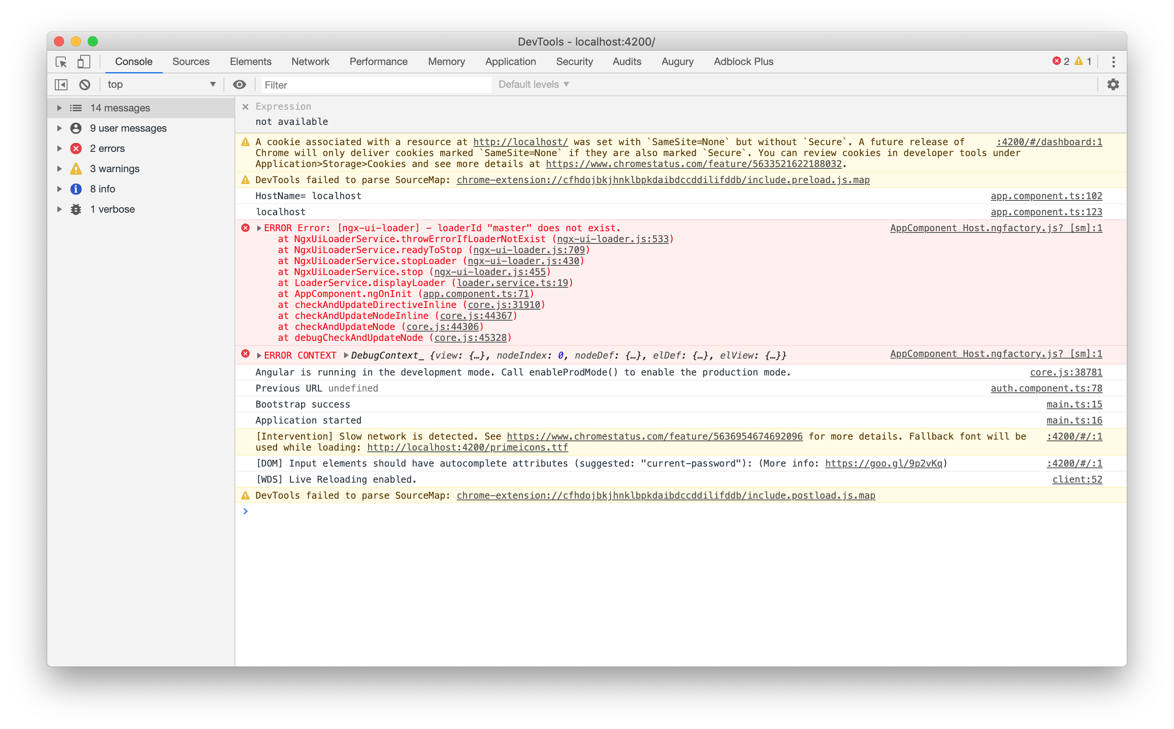Open the DevTools three-dot menu
The image size is (1174, 729).
pos(1113,62)
